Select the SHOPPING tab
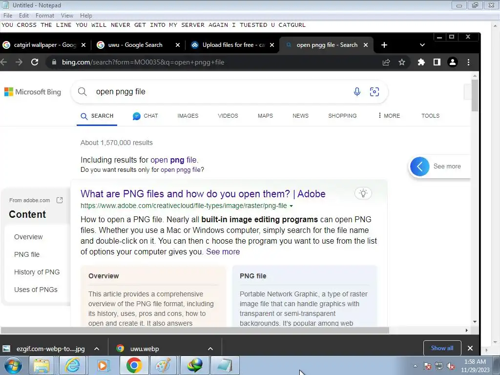500x375 pixels. [342, 116]
